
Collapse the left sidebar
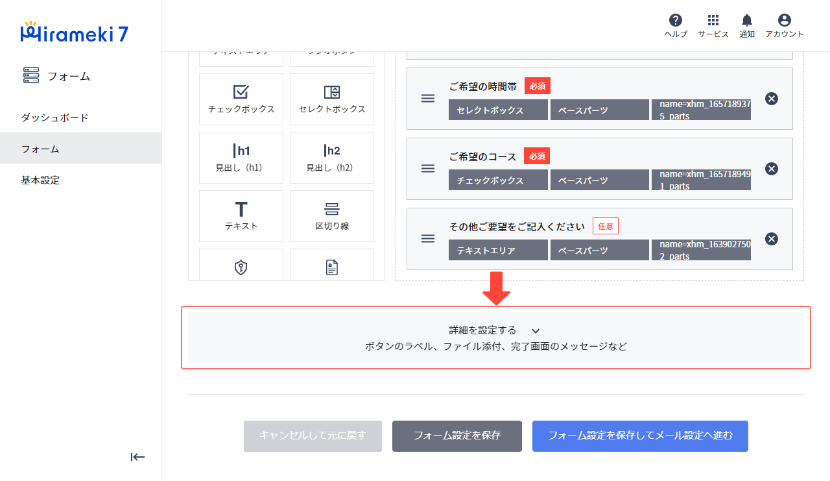tap(137, 457)
